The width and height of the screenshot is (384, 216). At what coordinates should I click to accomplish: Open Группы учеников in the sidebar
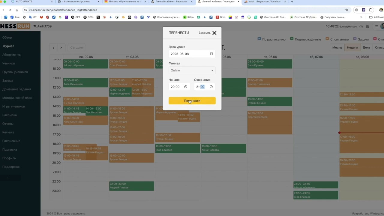tap(15, 72)
